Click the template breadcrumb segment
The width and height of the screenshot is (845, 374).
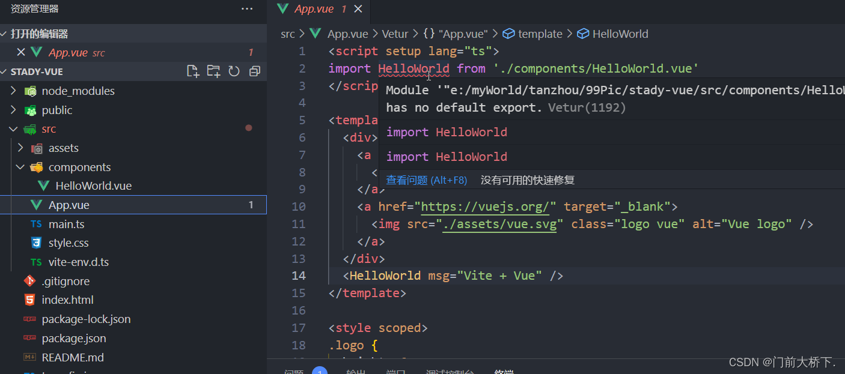(x=533, y=34)
